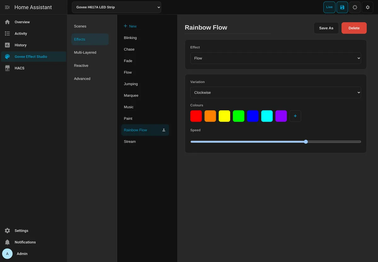Open the Govee H617A LED Strip device dropdown
Image resolution: width=378 pixels, height=262 pixels.
pos(116,7)
